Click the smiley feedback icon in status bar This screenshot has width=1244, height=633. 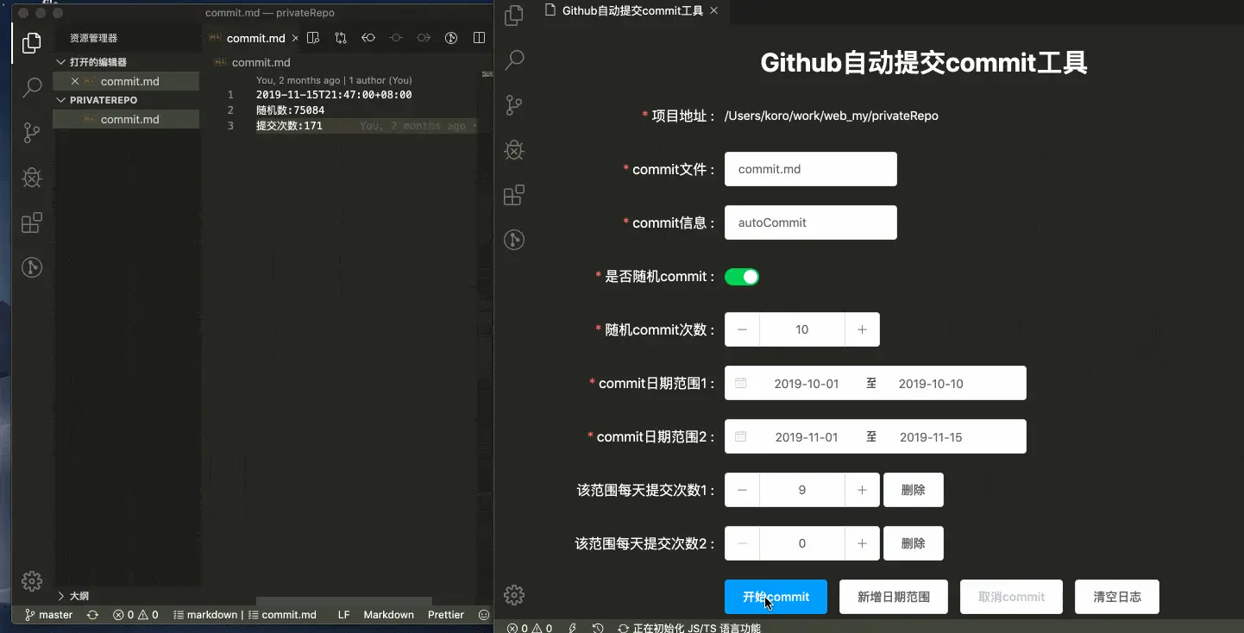[484, 615]
